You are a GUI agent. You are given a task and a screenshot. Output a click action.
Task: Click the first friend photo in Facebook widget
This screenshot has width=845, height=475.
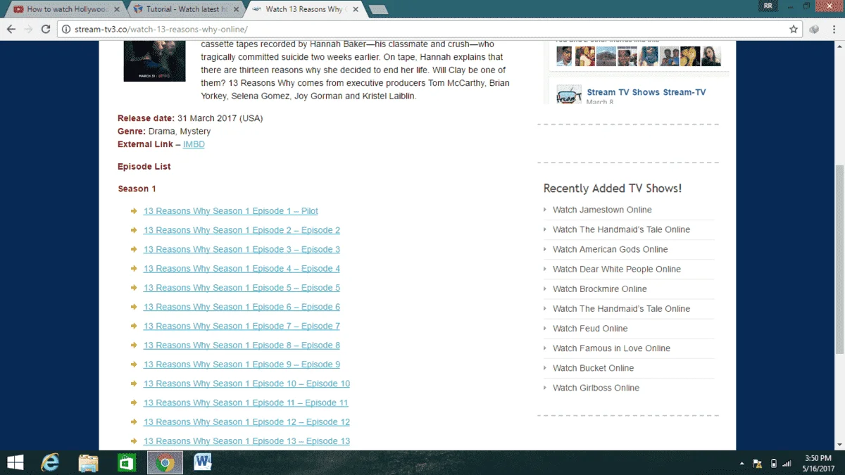564,56
